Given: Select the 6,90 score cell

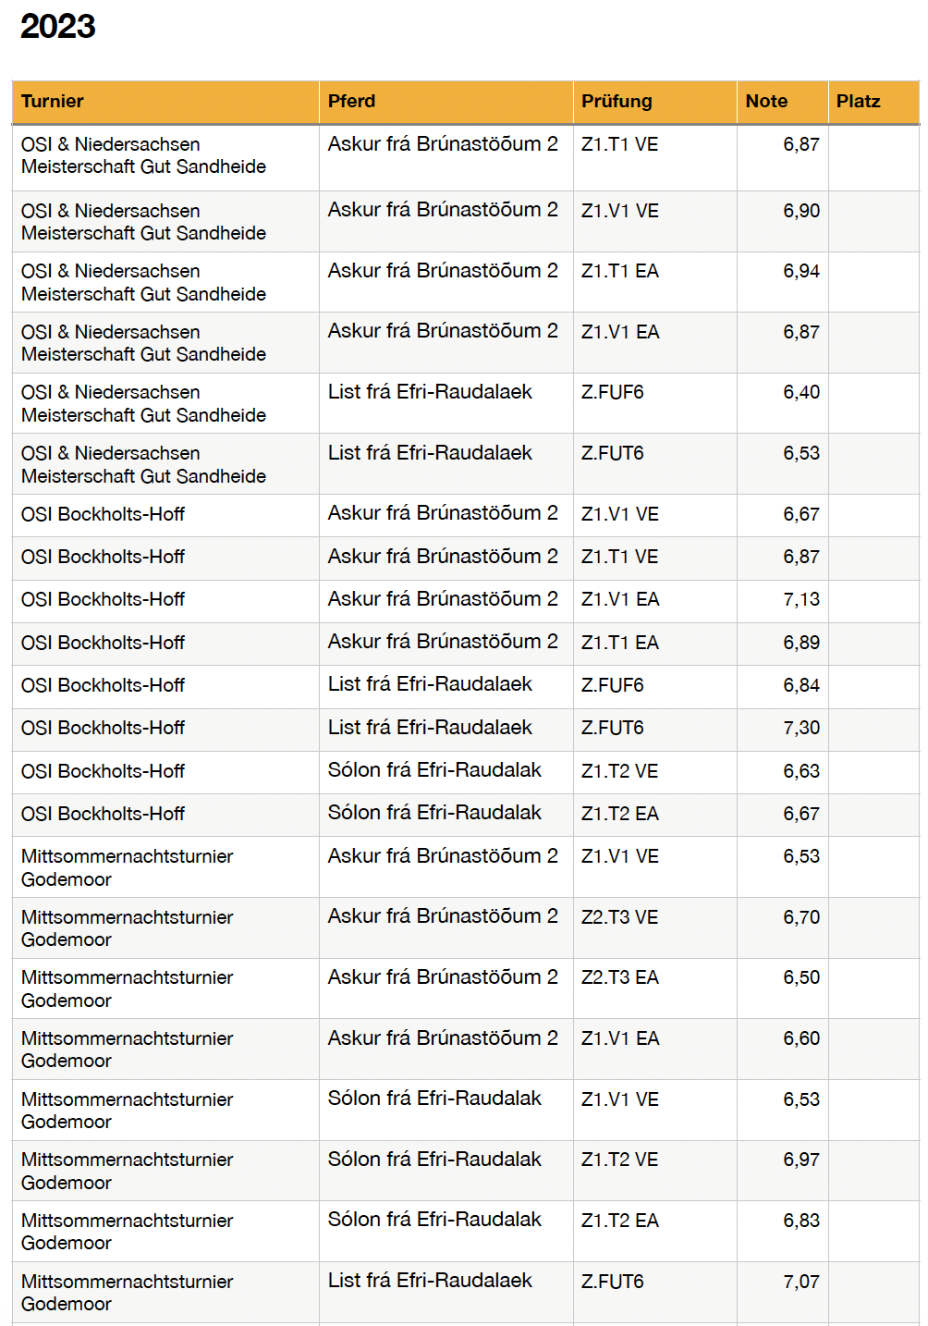Looking at the screenshot, I should (800, 212).
